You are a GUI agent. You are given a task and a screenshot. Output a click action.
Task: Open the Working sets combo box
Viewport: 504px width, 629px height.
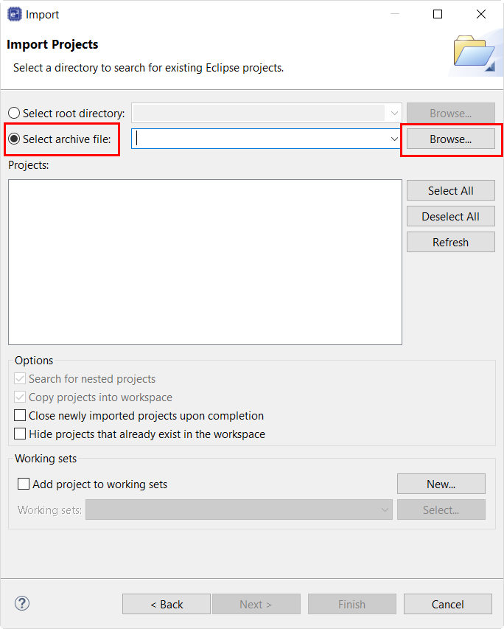(239, 510)
